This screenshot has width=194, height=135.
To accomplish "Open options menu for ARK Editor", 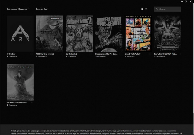I will click(x=32, y=54).
